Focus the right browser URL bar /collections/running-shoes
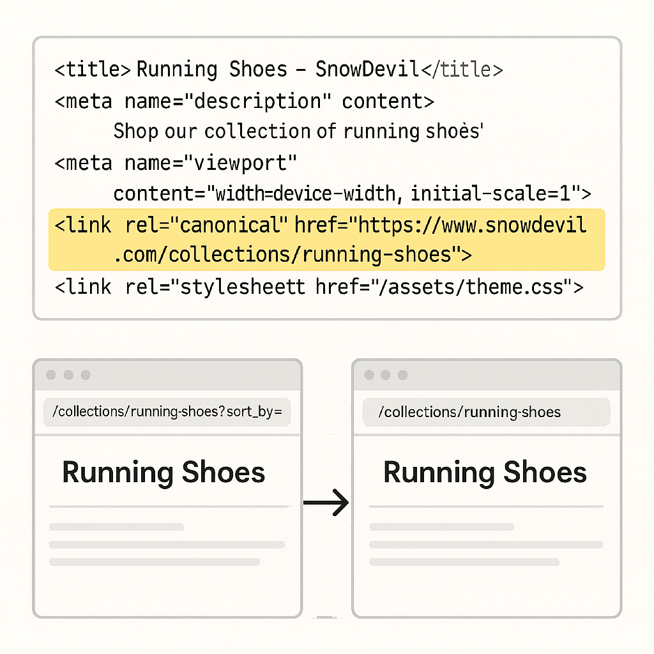 pos(486,412)
